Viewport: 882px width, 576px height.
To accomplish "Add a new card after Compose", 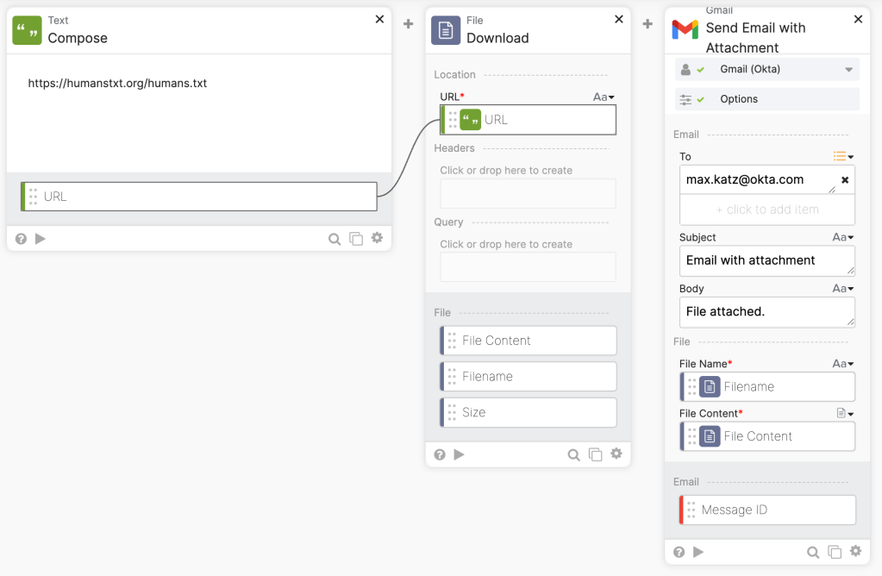I will click(x=407, y=24).
